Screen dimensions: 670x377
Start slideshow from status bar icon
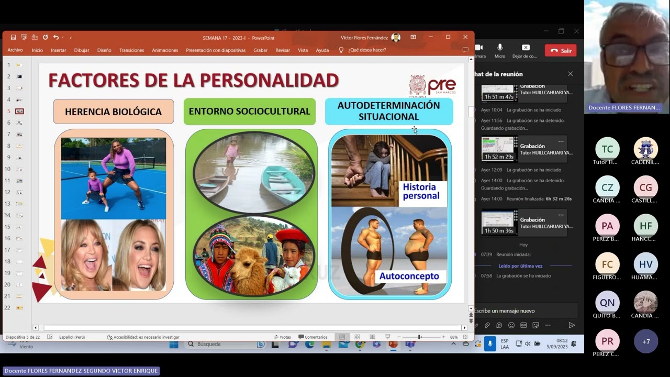[388, 337]
